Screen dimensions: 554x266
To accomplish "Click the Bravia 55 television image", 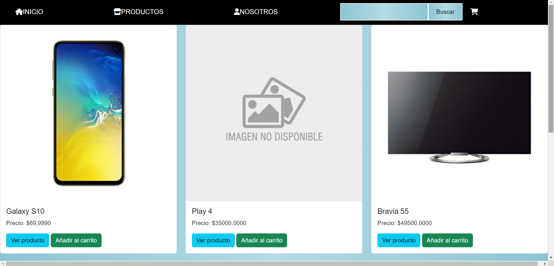I will point(459,113).
